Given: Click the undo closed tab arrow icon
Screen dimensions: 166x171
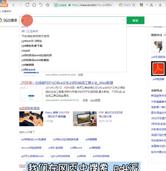Looking at the screenshot, I should click(41, 5).
